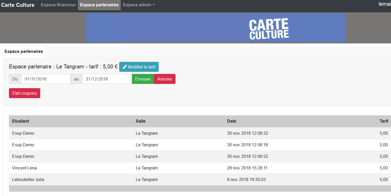
Task: Click the pencil icon on Modifier le tarif
Action: tap(125, 67)
